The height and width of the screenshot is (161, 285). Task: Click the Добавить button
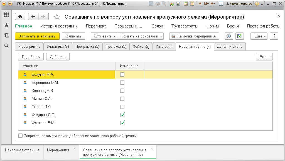point(58,57)
